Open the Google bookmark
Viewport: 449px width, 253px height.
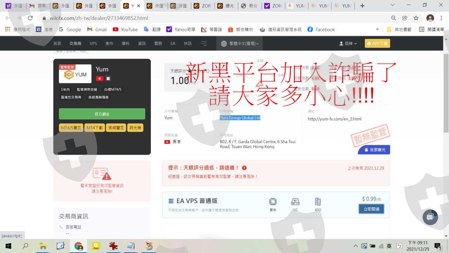coord(70,30)
